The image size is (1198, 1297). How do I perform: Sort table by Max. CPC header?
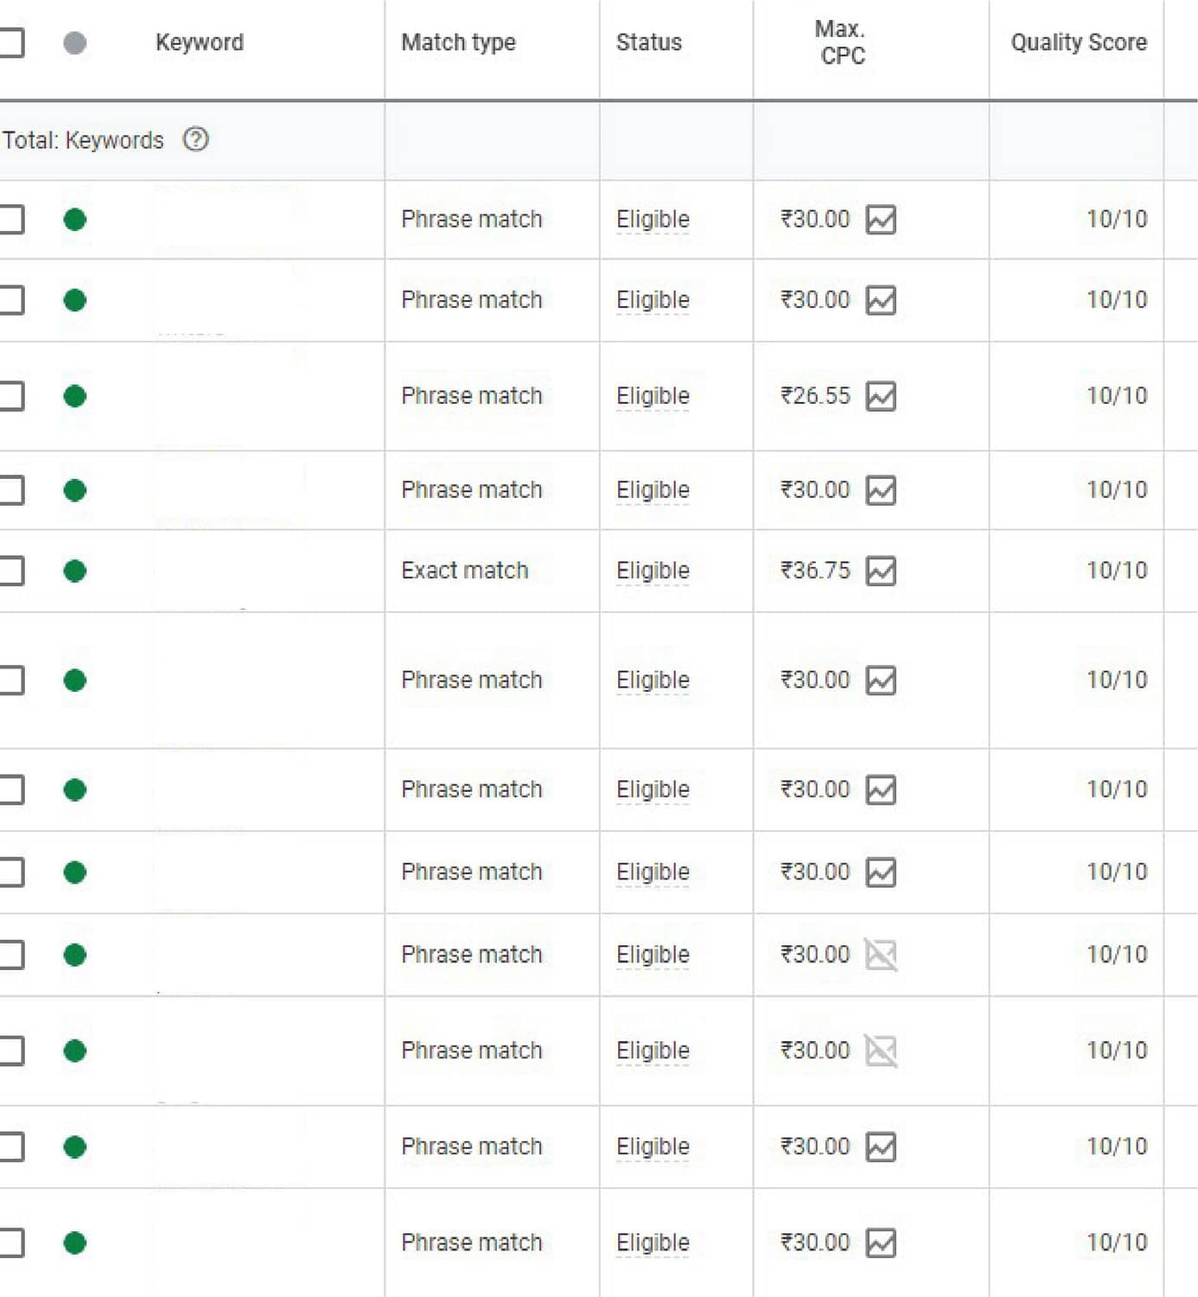[842, 42]
